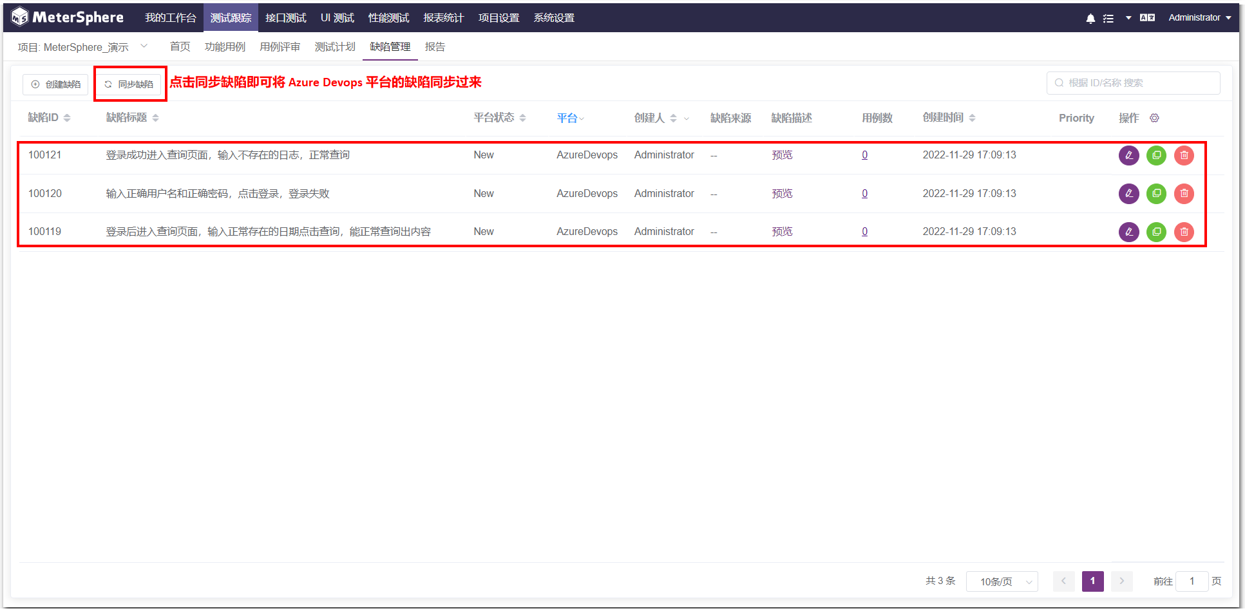The image size is (1245, 613).
Task: Expand the Administrator account dropdown
Action: 1199,17
